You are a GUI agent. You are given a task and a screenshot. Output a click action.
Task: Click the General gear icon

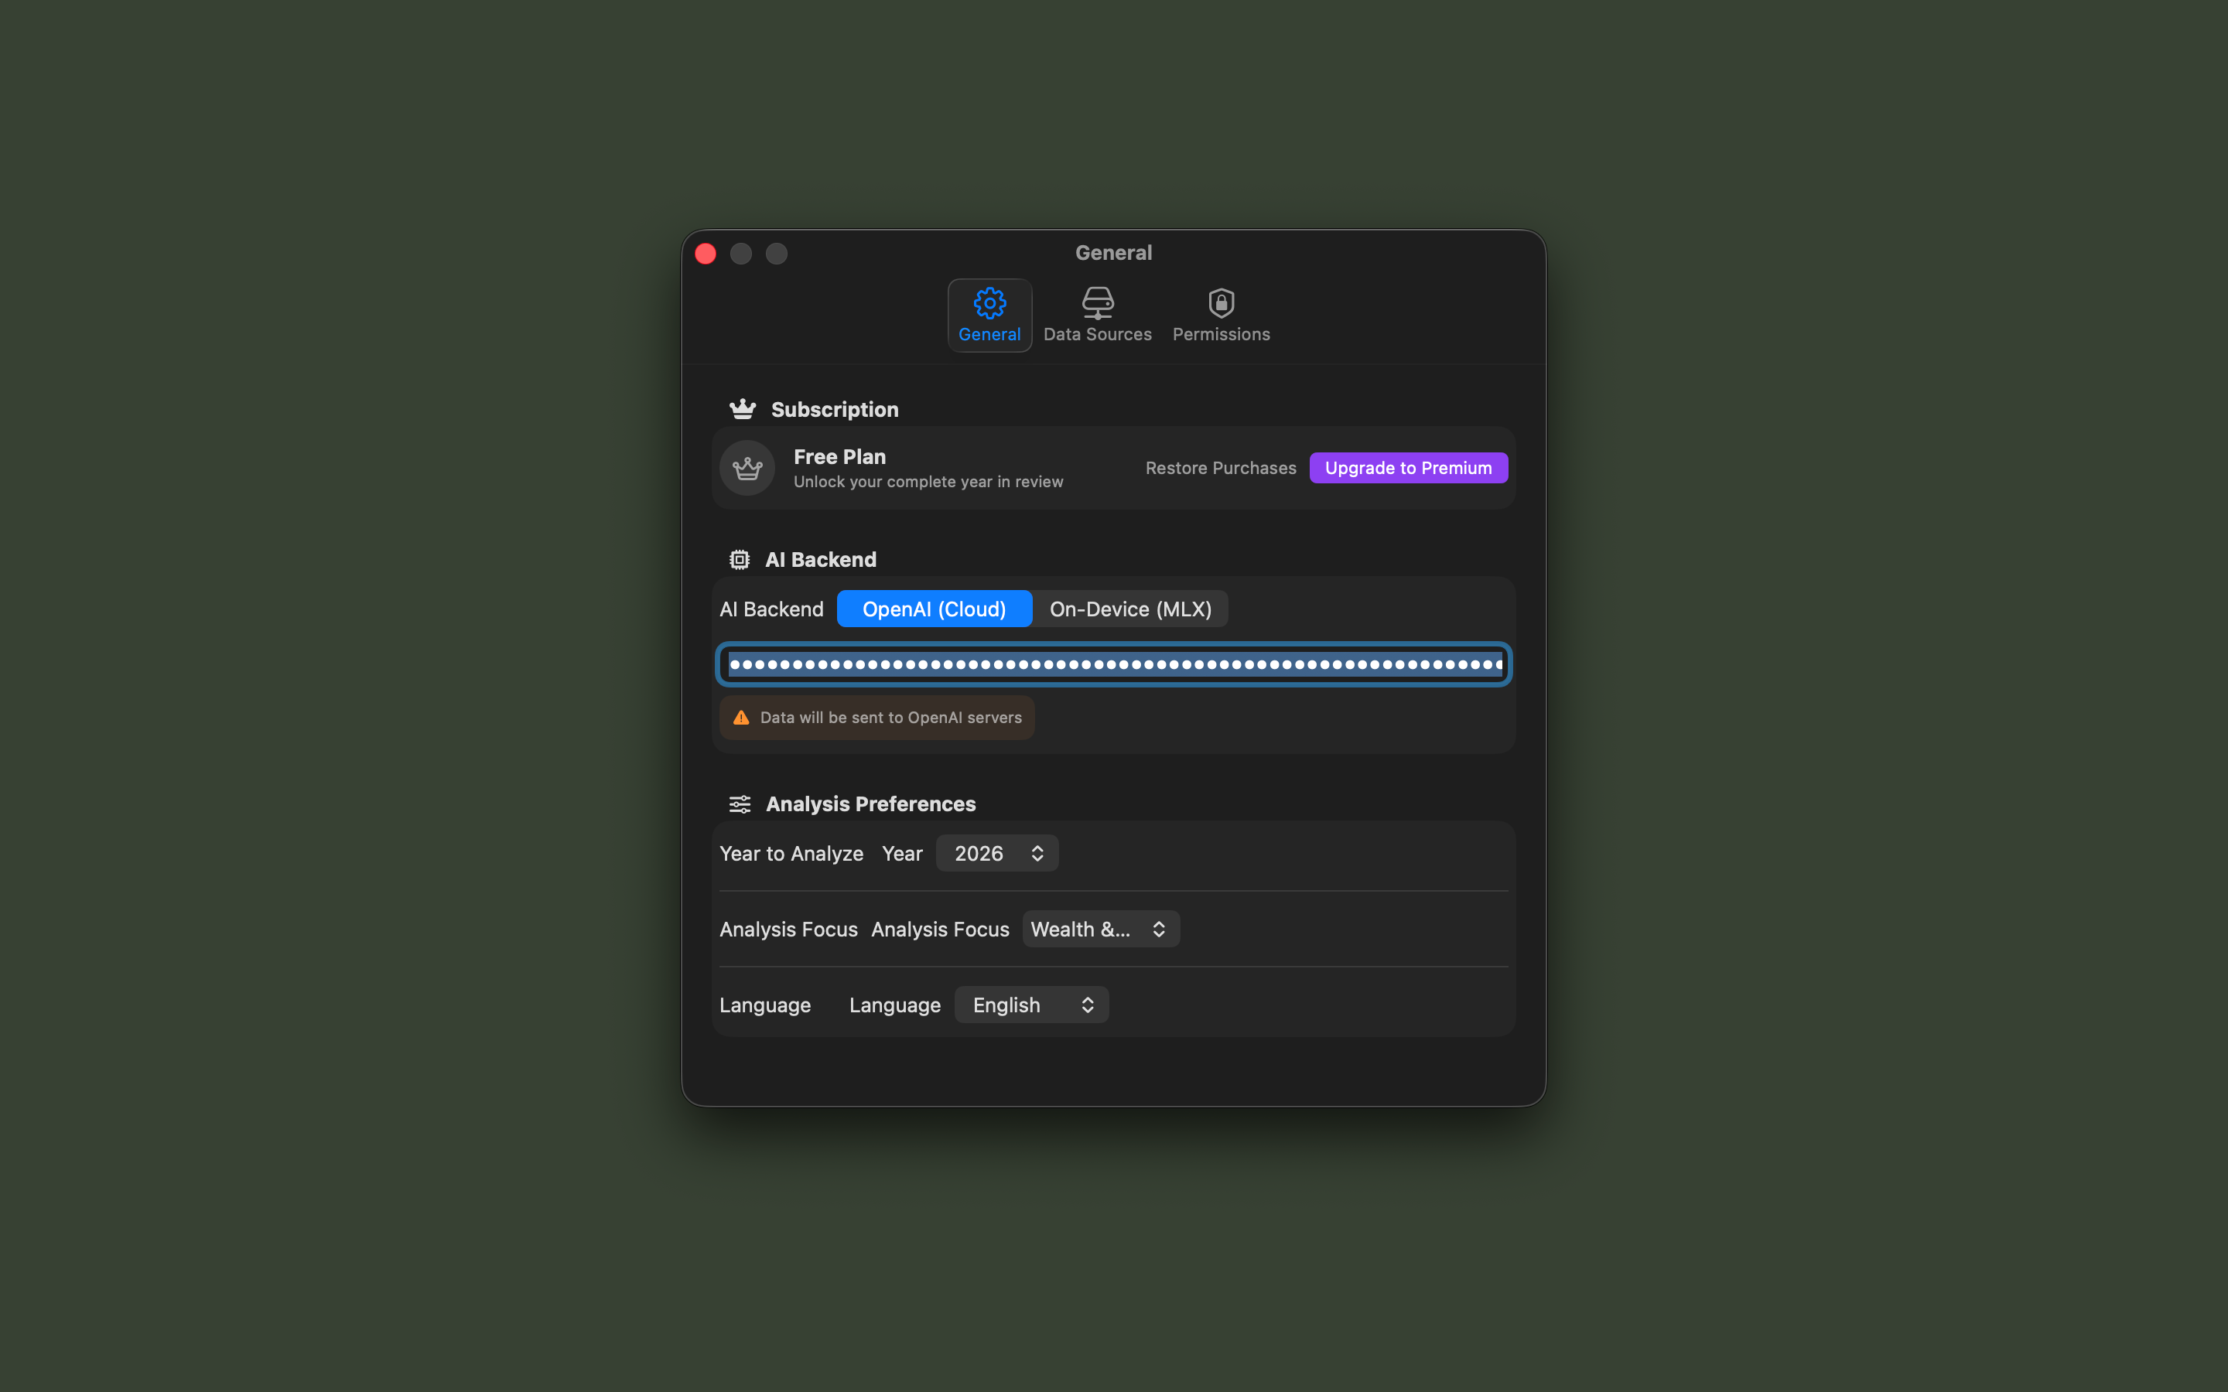(989, 303)
